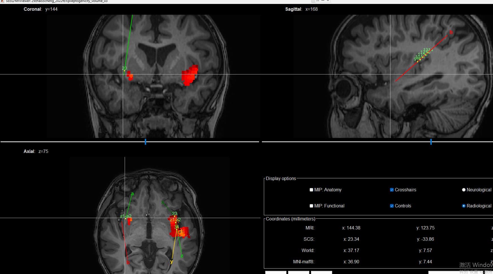The height and width of the screenshot is (274, 493).
Task: Click the SCS row label in coordinates
Action: pyautogui.click(x=309, y=239)
